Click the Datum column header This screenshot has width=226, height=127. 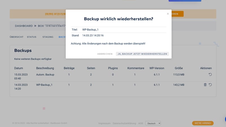[19, 68]
